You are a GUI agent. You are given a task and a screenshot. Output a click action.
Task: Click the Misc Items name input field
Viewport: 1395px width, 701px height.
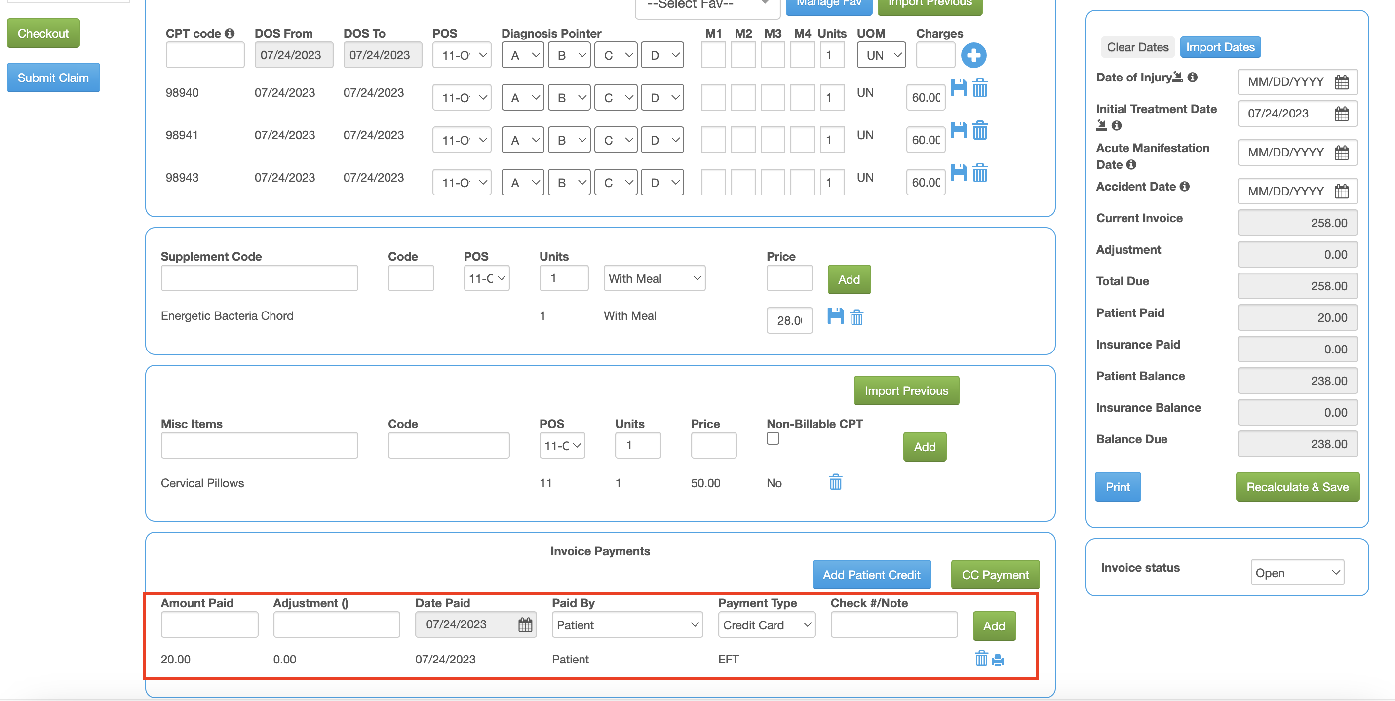click(259, 446)
